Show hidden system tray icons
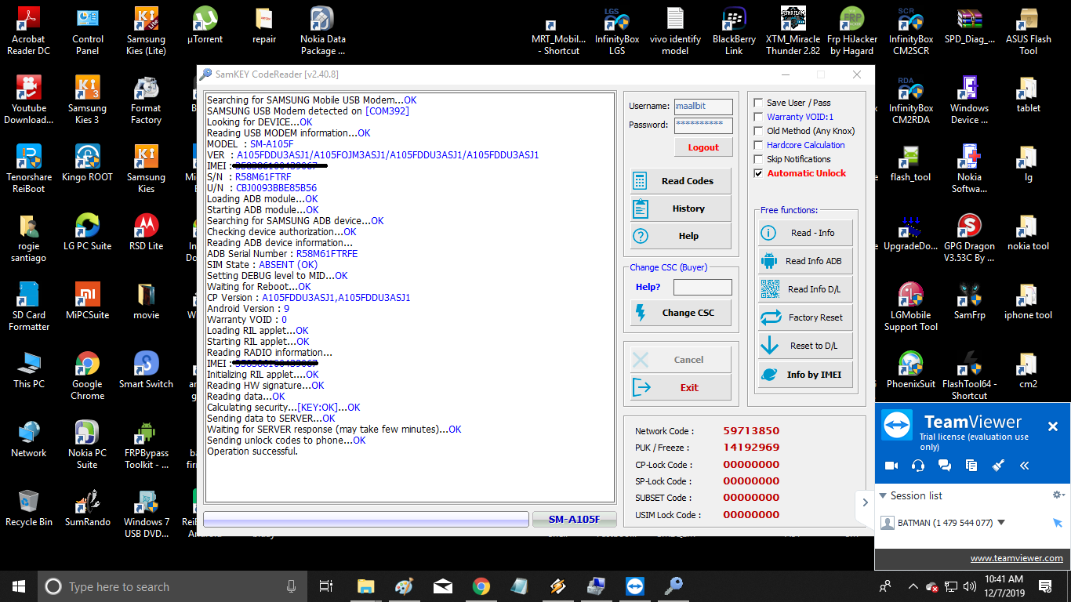This screenshot has width=1071, height=602. pyautogui.click(x=913, y=586)
